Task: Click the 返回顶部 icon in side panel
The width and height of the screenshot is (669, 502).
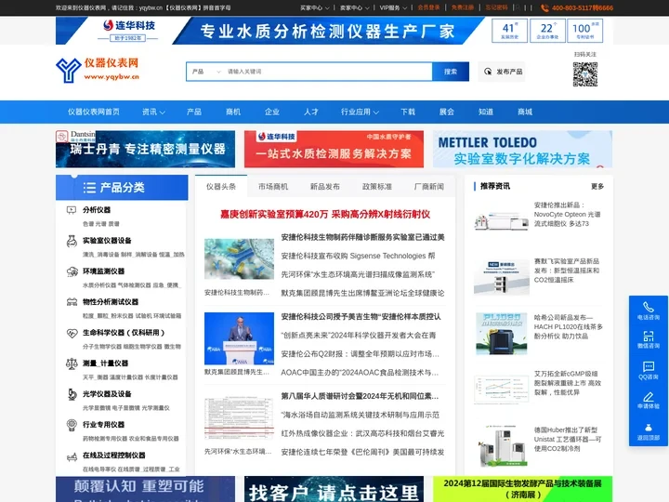Action: click(649, 428)
